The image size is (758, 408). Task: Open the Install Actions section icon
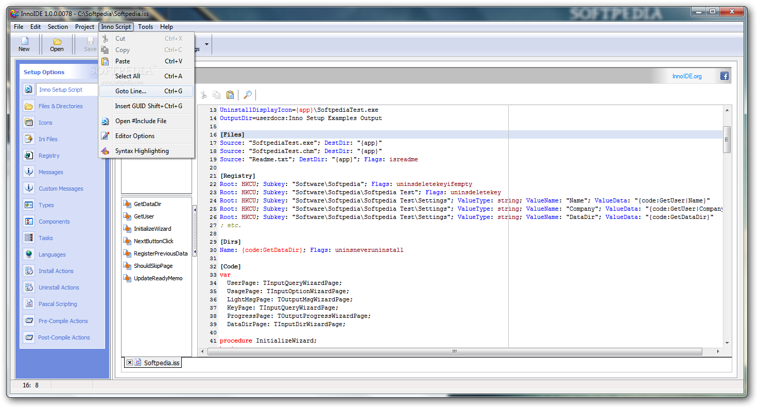coord(29,271)
